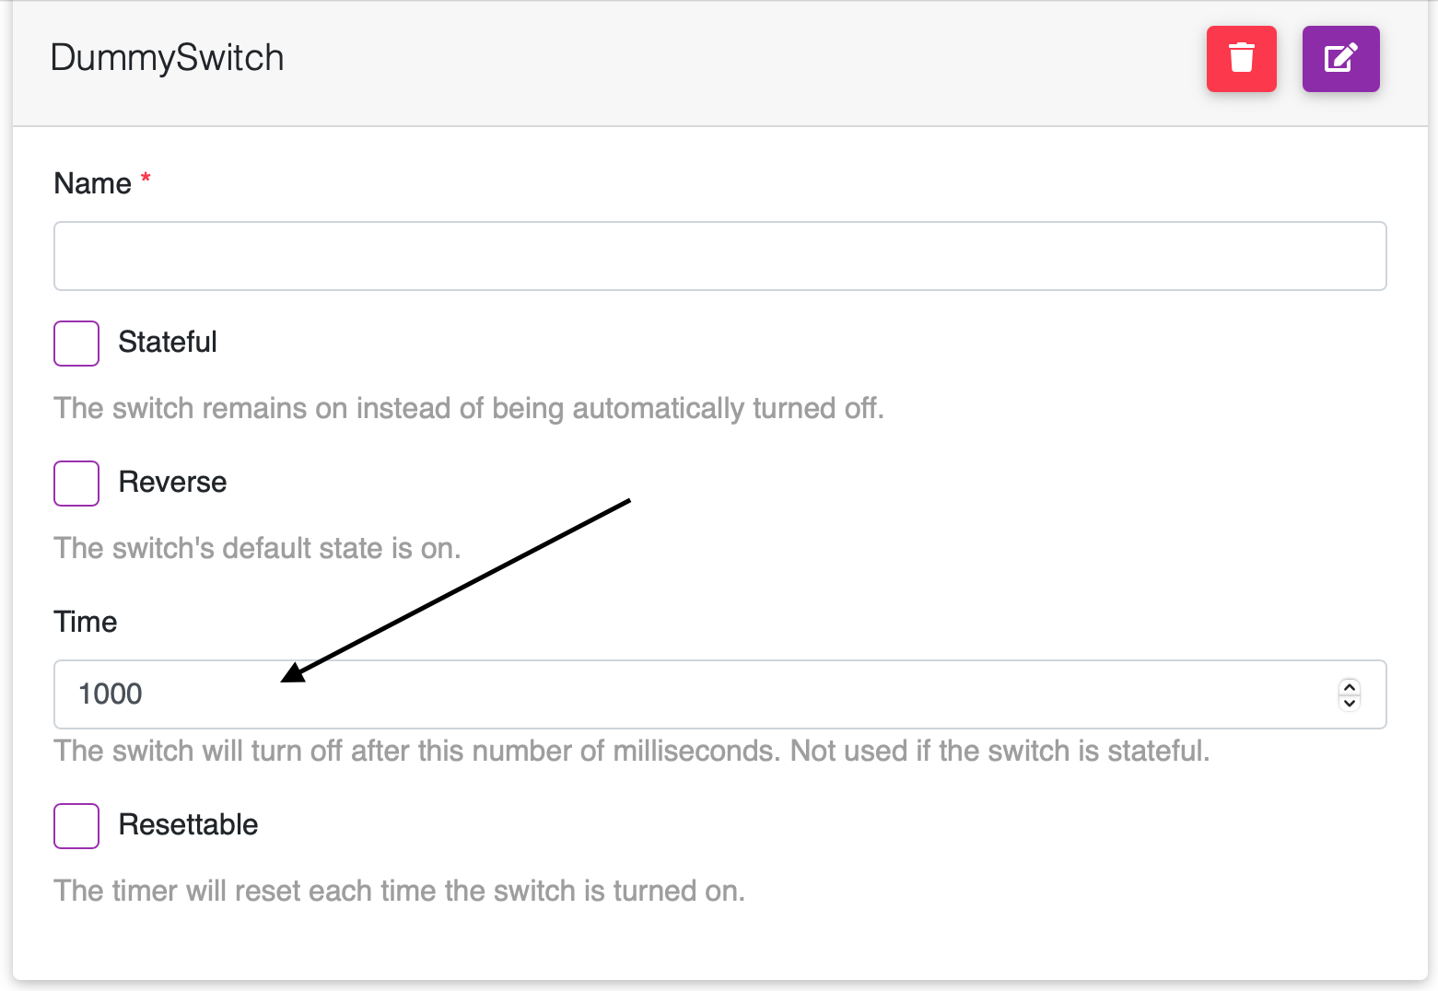Click the "switch remains on" help text
Screen dimensions: 1438x991
(x=468, y=408)
